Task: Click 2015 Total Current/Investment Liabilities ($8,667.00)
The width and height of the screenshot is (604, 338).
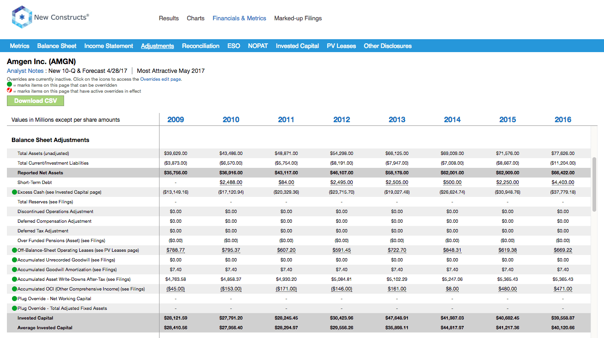Action: pyautogui.click(x=508, y=163)
